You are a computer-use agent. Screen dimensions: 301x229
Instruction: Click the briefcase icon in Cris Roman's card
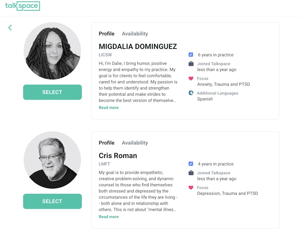pos(191,172)
